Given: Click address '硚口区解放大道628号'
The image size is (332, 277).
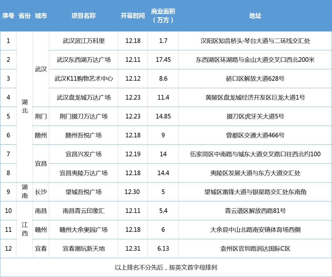Looking at the screenshot, I should (255, 79).
